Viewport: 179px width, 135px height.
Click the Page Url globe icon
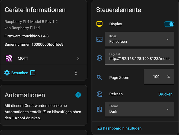click(100, 58)
